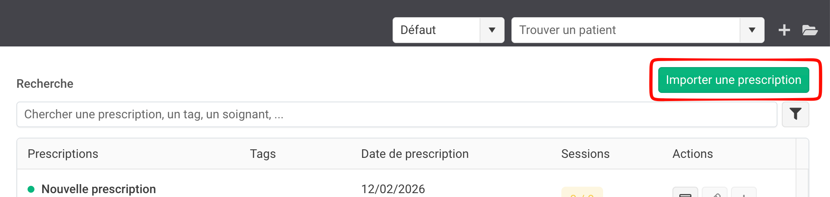Click the green status dot beside Nouvelle prescription
This screenshot has height=197, width=830.
click(x=31, y=189)
